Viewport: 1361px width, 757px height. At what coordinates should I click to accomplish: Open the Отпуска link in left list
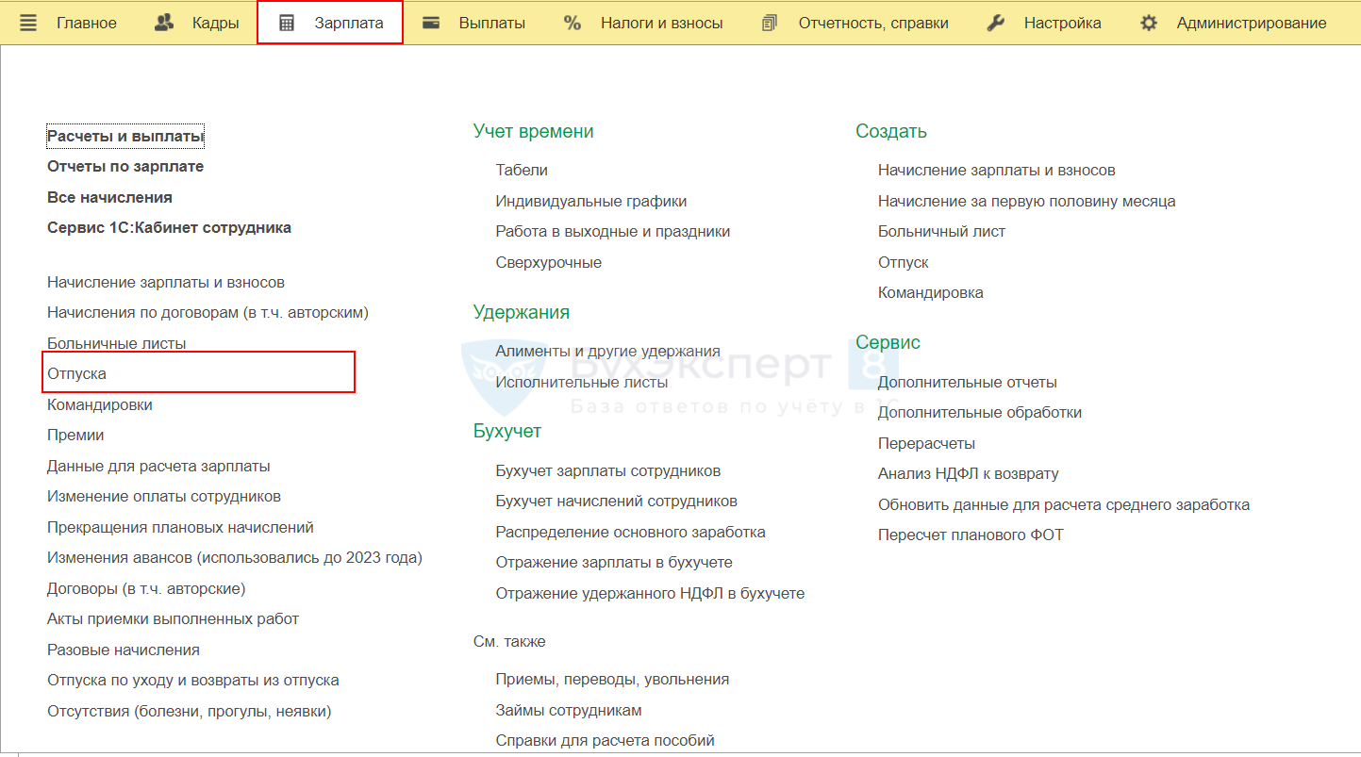tap(77, 374)
